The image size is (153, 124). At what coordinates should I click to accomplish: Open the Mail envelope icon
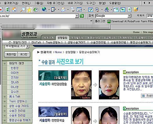pyautogui.click(x=63, y=9)
